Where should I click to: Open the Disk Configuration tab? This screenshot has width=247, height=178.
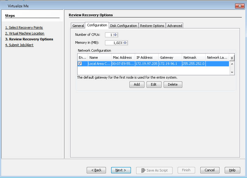click(x=123, y=26)
